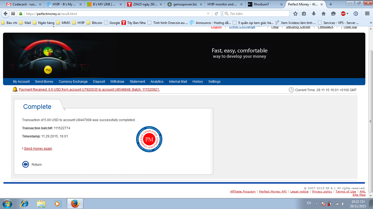The height and width of the screenshot is (209, 373).
Task: Open the Analytics menu item
Action: [x=157, y=82]
